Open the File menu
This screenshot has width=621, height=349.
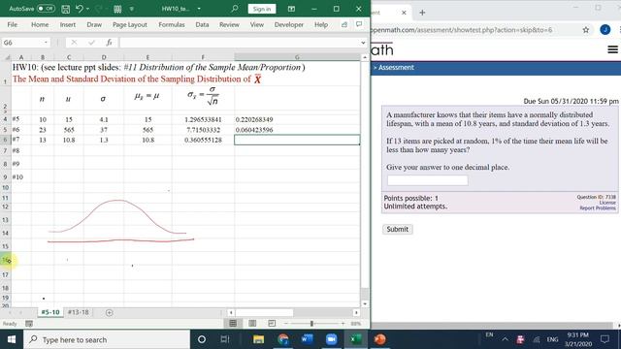13,24
